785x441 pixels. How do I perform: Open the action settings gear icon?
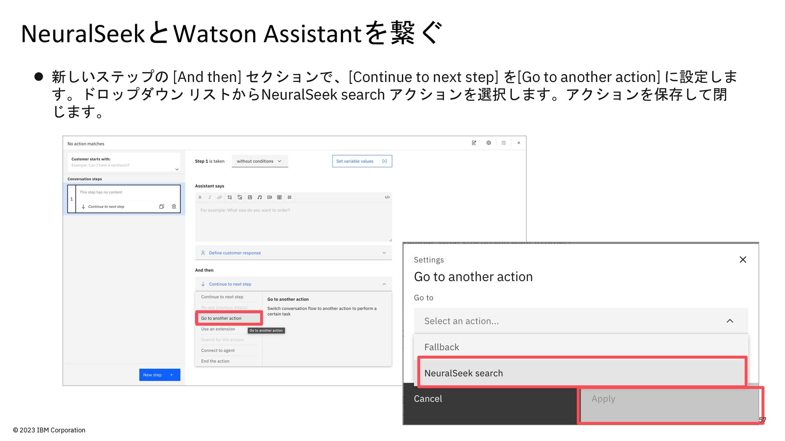point(489,143)
